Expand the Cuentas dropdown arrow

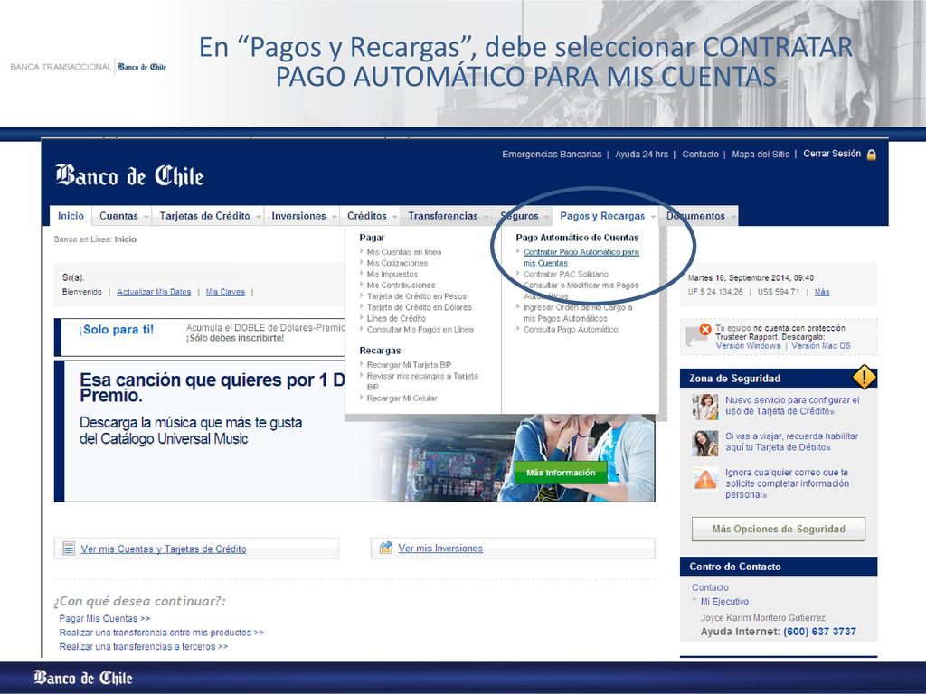[x=146, y=217]
